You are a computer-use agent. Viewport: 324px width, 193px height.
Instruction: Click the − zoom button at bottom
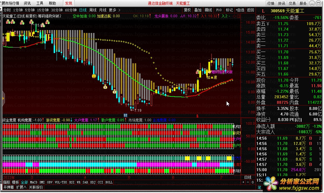(x=248, y=182)
